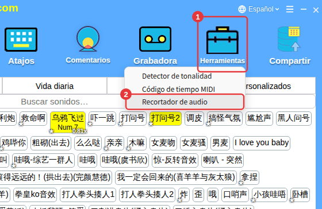Play the 哇哦-综艺一群人 sound
This screenshot has width=322, height=209.
[x=43, y=160]
